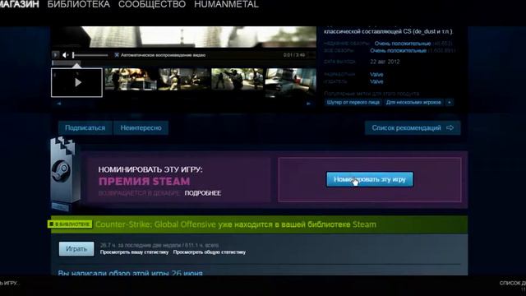
Task: Click the Подписаться button
Action: point(85,128)
